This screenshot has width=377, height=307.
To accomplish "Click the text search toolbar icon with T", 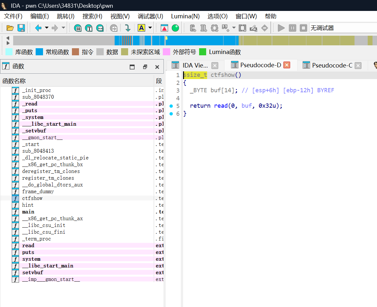I will coord(89,28).
